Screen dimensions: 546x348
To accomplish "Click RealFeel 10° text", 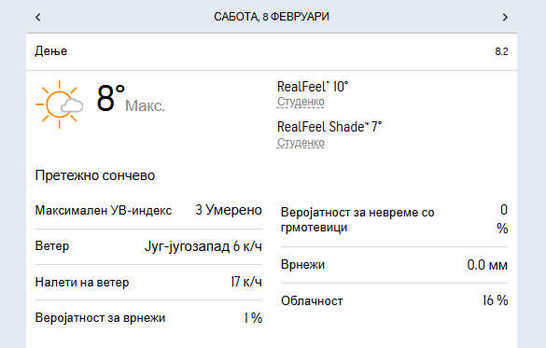I will [x=313, y=87].
